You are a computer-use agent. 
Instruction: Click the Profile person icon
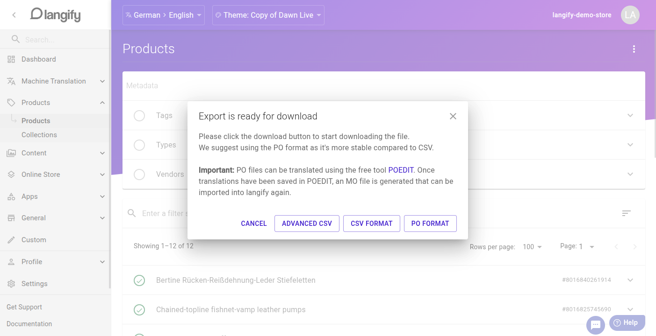point(11,262)
